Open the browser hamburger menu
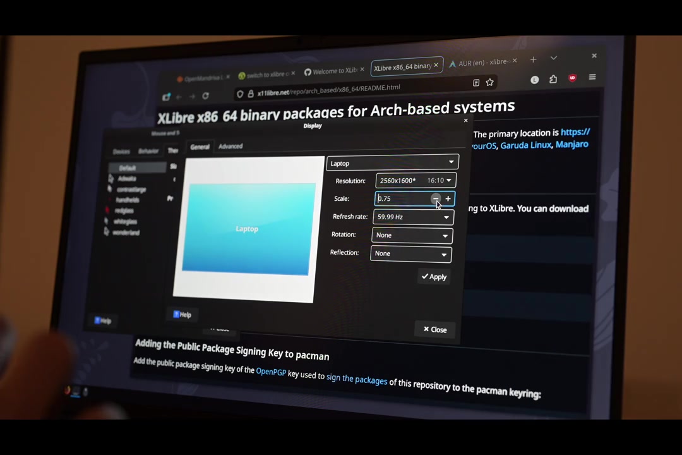 [592, 77]
